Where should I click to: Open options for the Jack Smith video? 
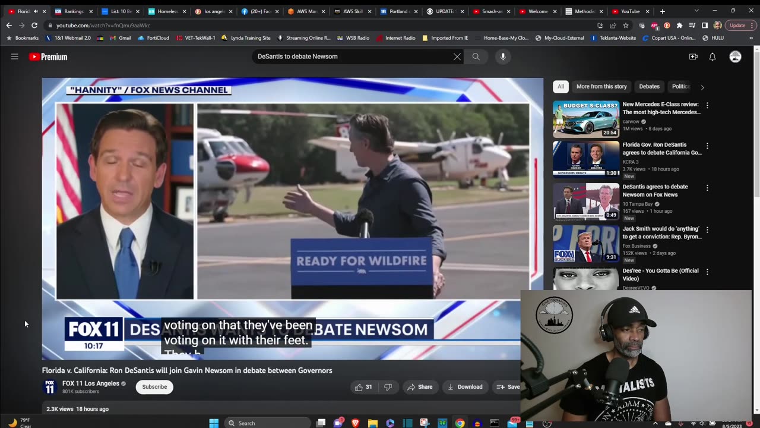click(x=707, y=229)
